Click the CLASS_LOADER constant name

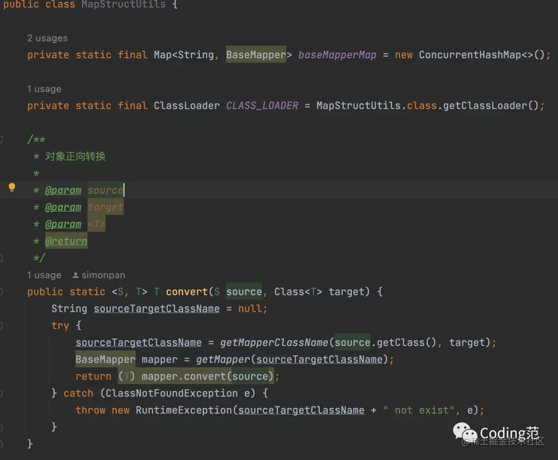pyautogui.click(x=262, y=106)
